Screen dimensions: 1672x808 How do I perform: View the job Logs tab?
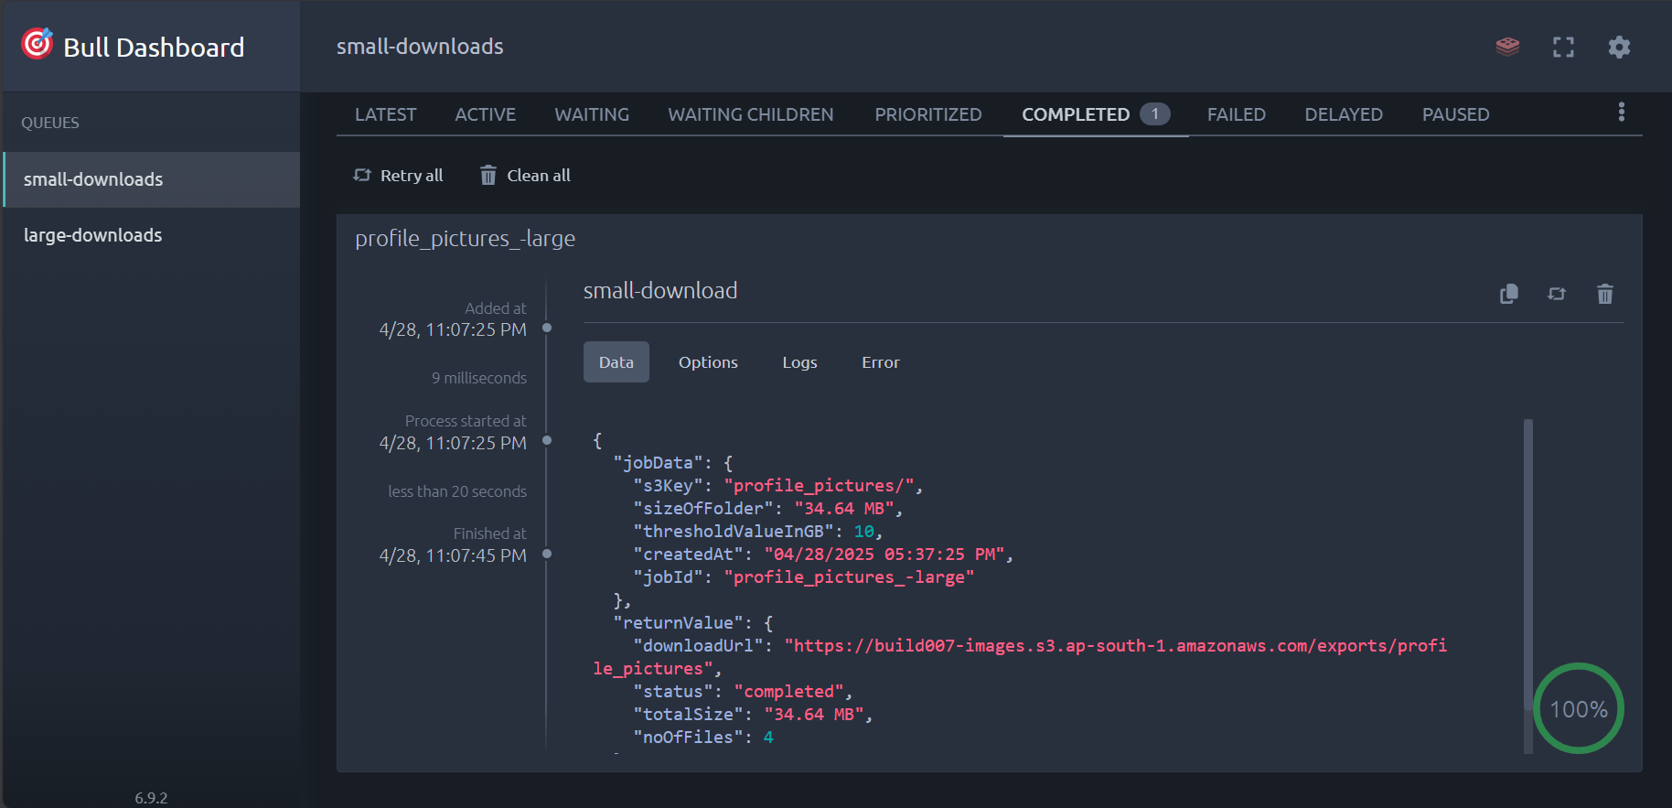[x=799, y=362]
